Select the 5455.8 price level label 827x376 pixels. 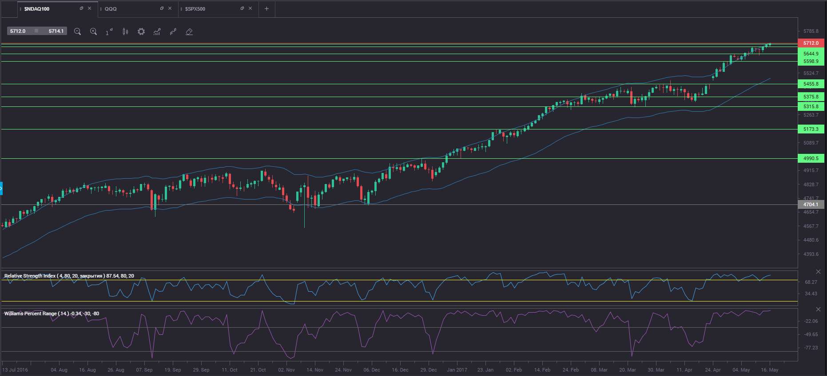[x=811, y=84]
